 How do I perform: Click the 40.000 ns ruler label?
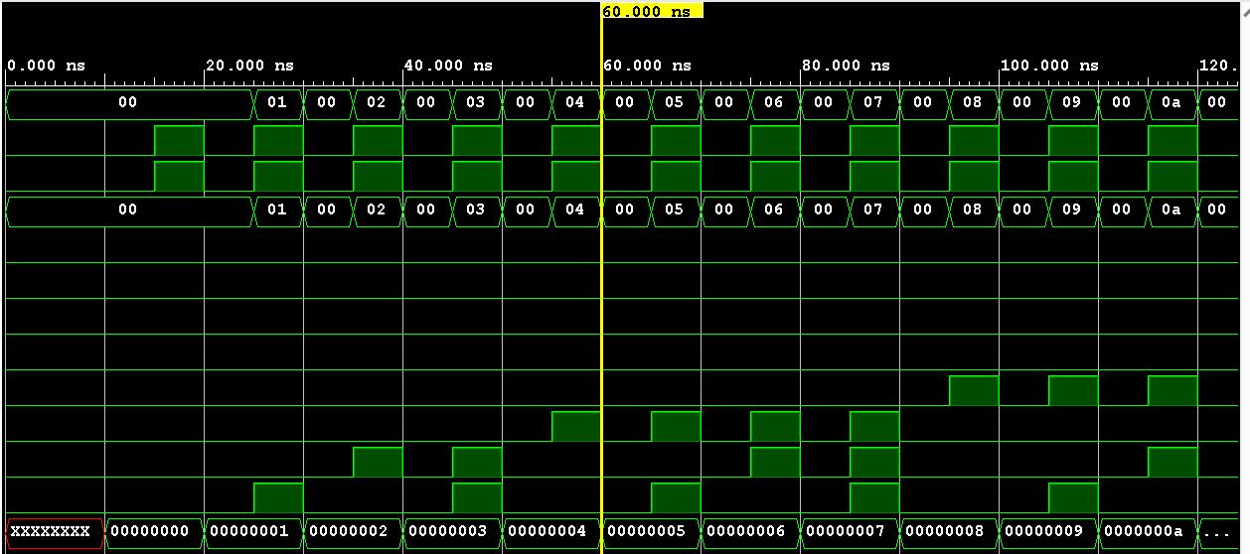(x=448, y=66)
